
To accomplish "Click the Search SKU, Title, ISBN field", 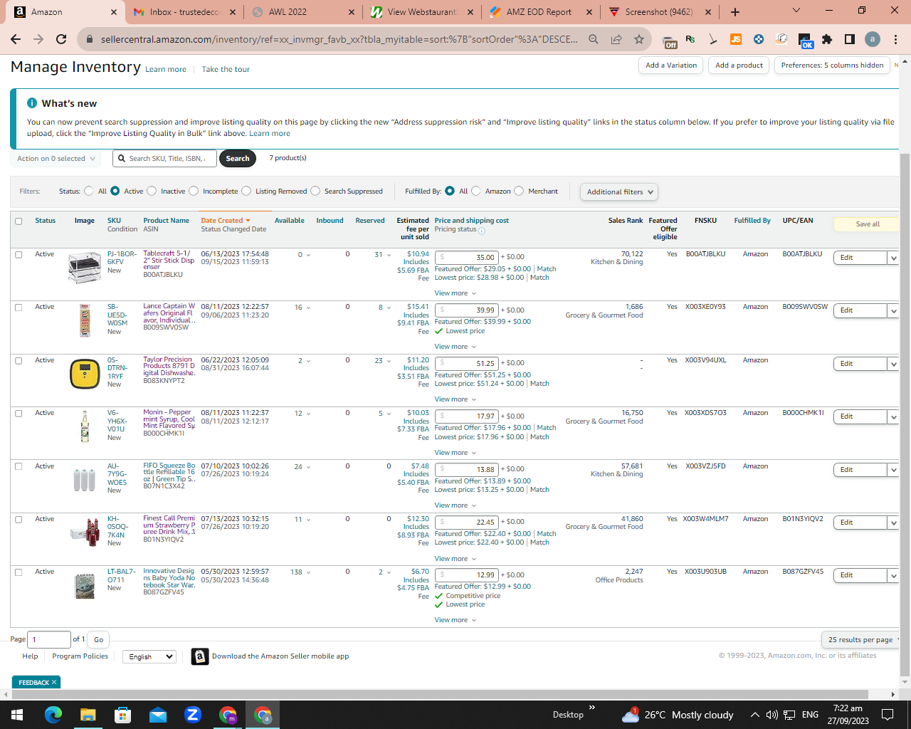I will (x=165, y=159).
